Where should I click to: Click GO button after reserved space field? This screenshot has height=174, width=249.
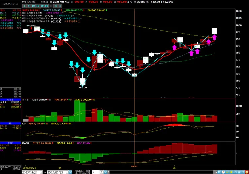tap(105, 172)
